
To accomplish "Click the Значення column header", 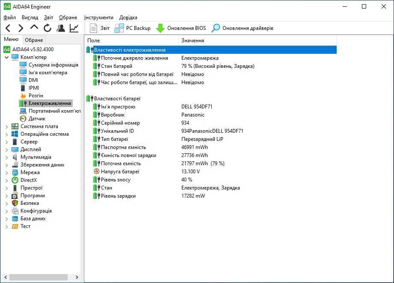I will (258, 41).
